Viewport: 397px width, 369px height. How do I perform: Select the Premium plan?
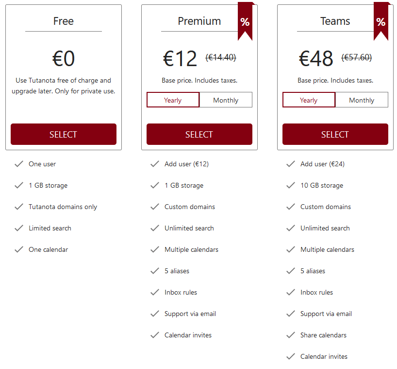point(199,134)
